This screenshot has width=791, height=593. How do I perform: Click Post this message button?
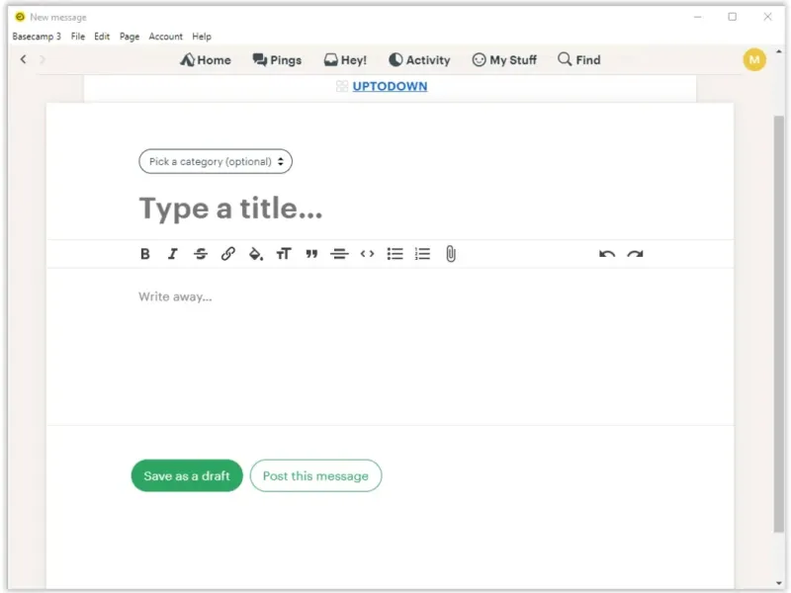[315, 475]
